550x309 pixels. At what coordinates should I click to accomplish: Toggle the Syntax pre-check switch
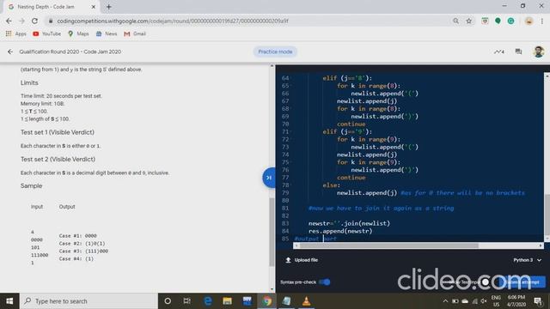point(325,282)
